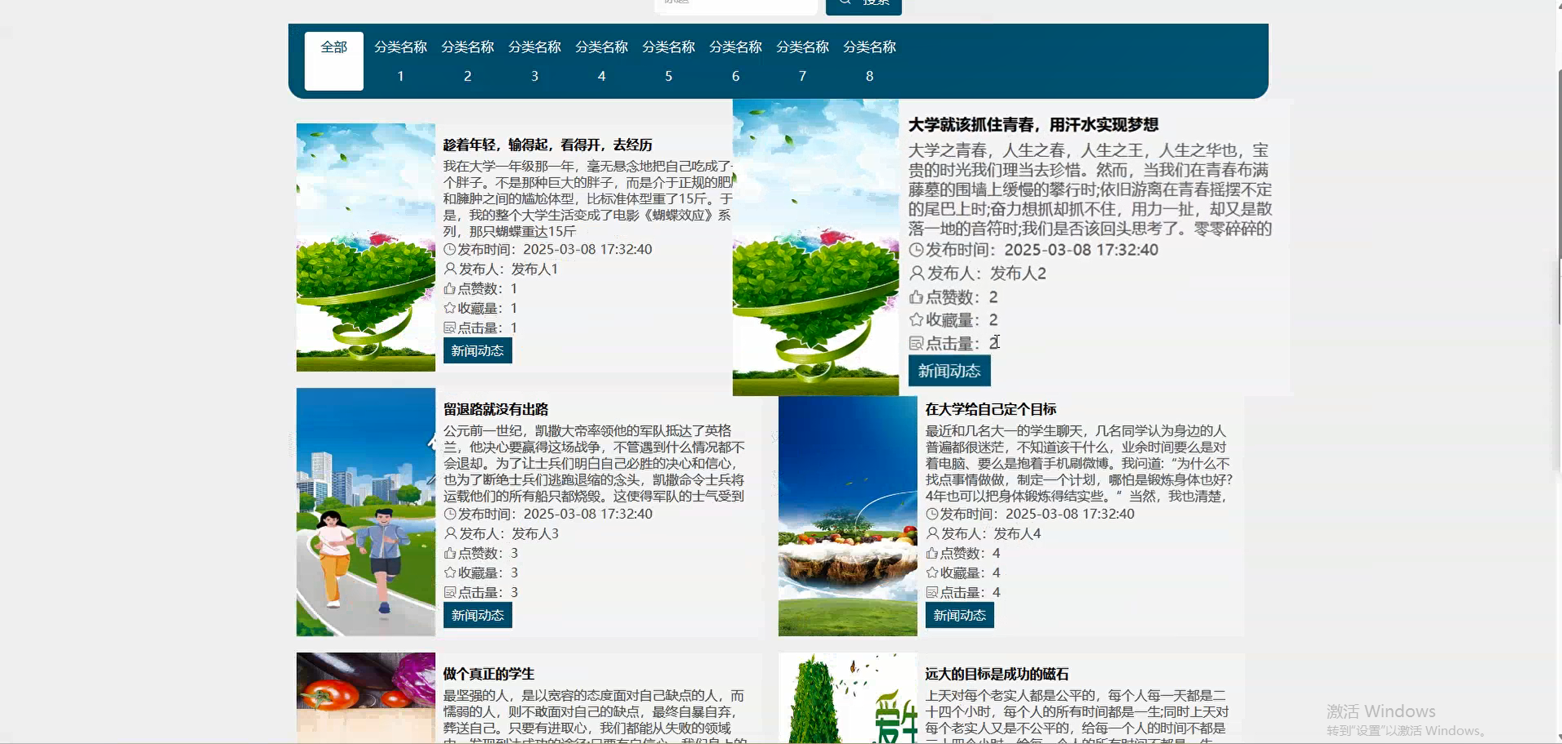
Task: Open the 分类名称5 category
Action: (x=668, y=61)
